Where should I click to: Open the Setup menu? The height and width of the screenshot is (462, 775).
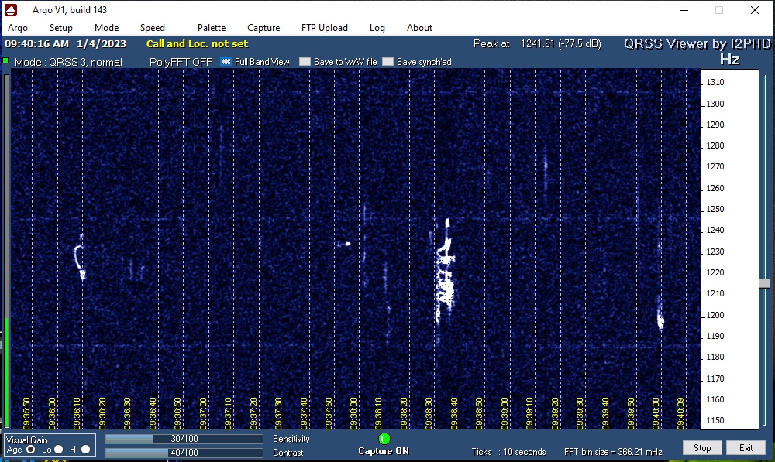pyautogui.click(x=60, y=28)
